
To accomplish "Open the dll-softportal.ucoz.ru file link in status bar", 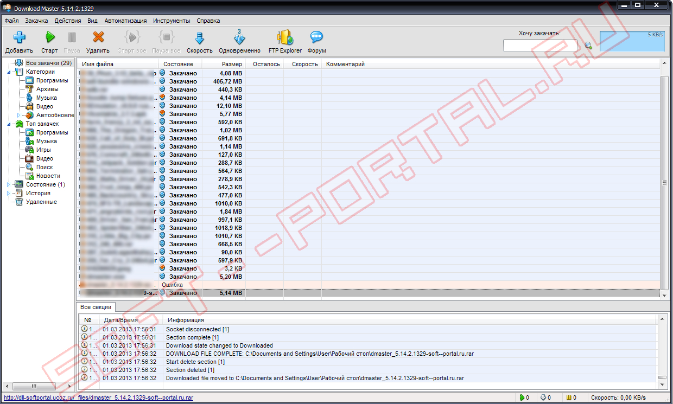I will (98, 397).
